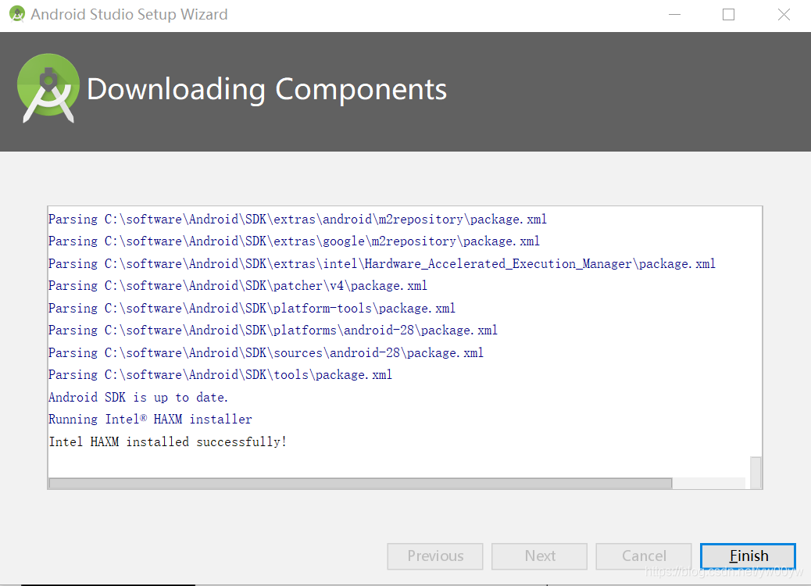Click the 'Running Intel® HAXM installer' line
811x586 pixels.
coord(150,419)
